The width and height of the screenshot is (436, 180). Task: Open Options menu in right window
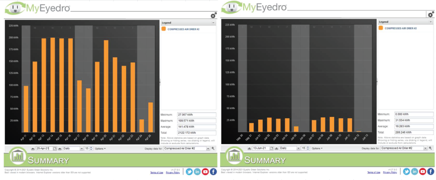point(317,148)
